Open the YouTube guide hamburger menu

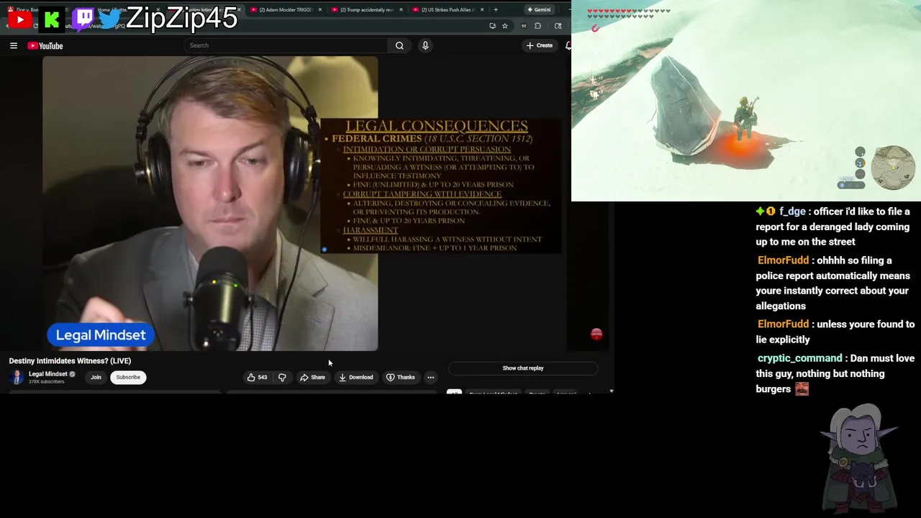[13, 45]
